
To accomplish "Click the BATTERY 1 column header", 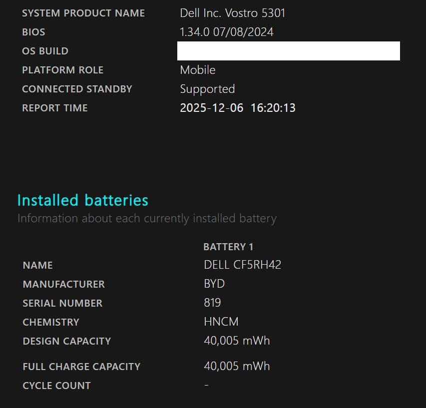I will pos(228,246).
